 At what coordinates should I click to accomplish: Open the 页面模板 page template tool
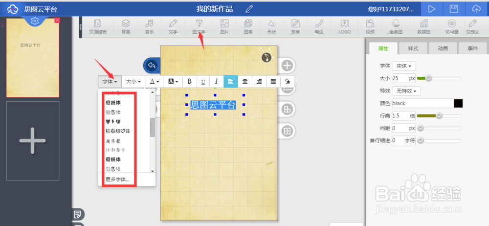98,26
